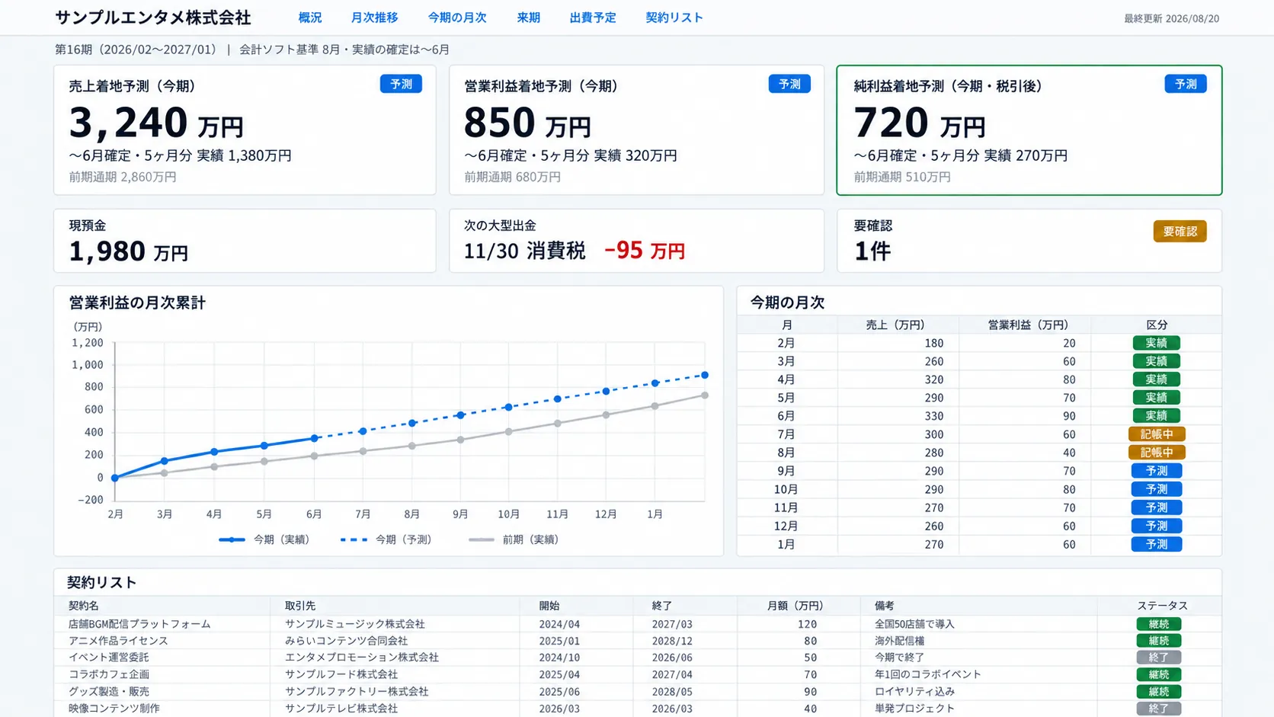Viewport: 1274px width, 717px height.
Task: Click the 記帳中 badge in the 7月 row
Action: 1157,434
